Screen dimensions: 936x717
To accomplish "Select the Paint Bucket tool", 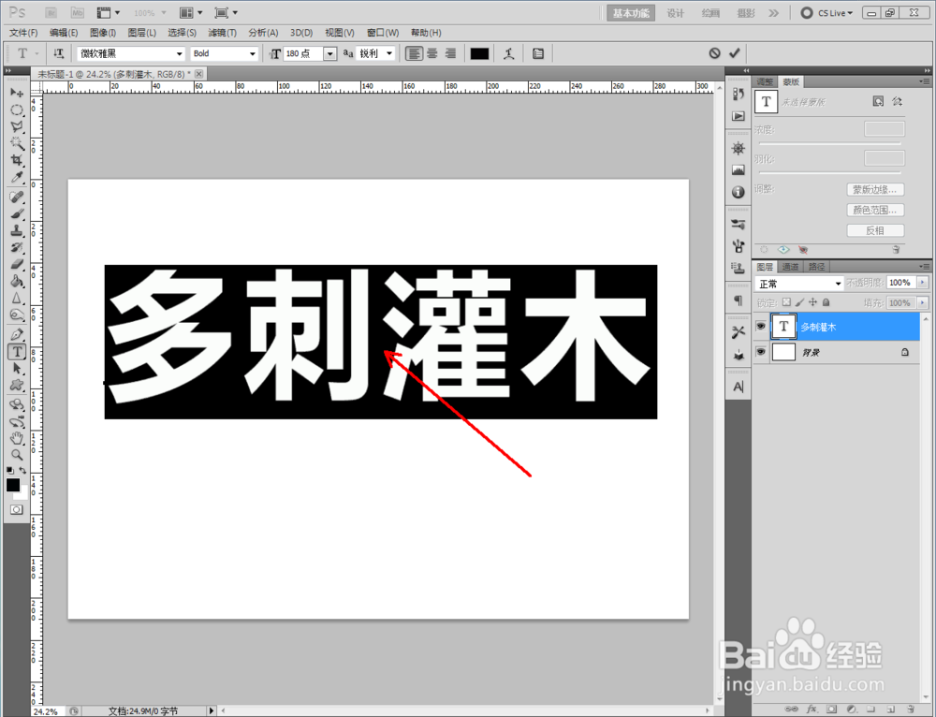I will (x=17, y=281).
